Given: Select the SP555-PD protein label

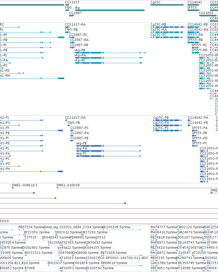Looking at the screenshot, I should [200, 138].
